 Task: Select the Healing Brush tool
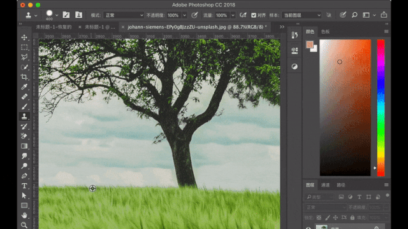tap(24, 97)
